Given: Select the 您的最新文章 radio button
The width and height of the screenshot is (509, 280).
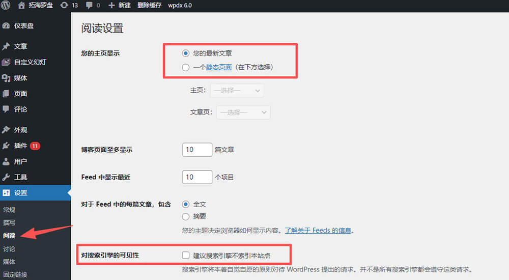Looking at the screenshot, I should click(186, 53).
